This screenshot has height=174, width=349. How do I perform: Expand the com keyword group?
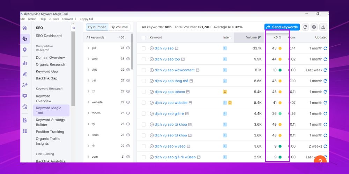pos(88,157)
